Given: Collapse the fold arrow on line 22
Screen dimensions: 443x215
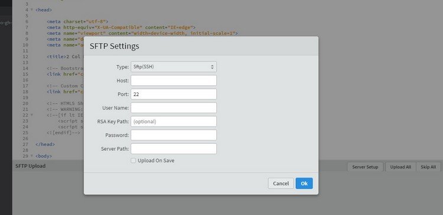Looking at the screenshot, I should point(32,115).
